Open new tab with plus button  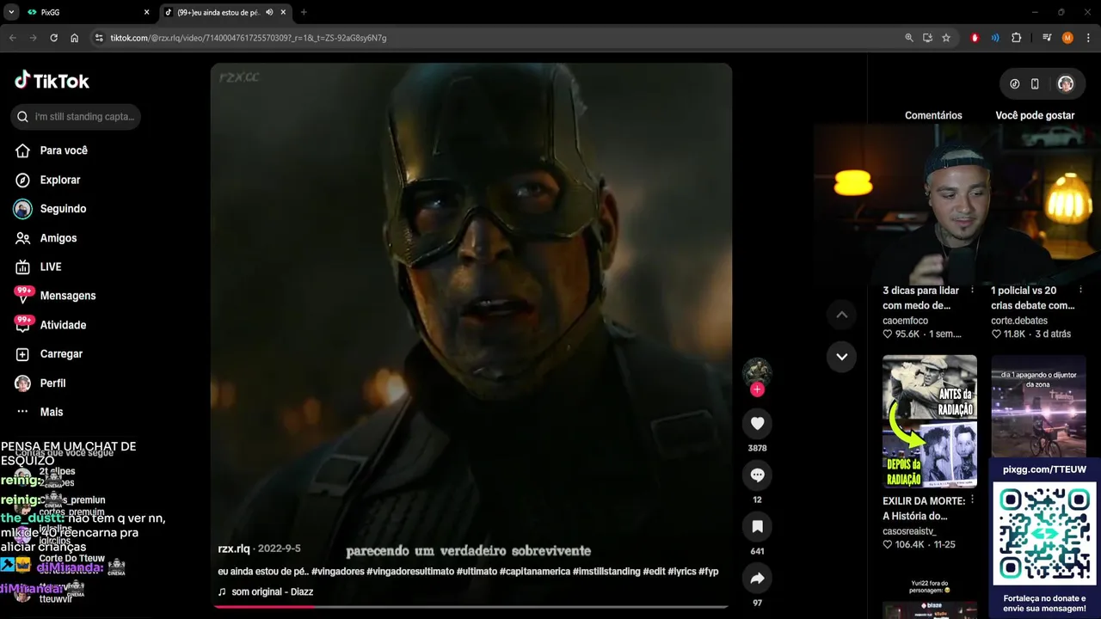304,12
